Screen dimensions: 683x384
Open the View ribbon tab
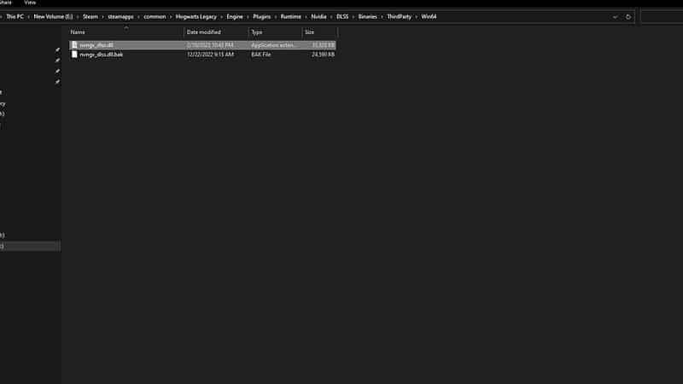(x=30, y=3)
